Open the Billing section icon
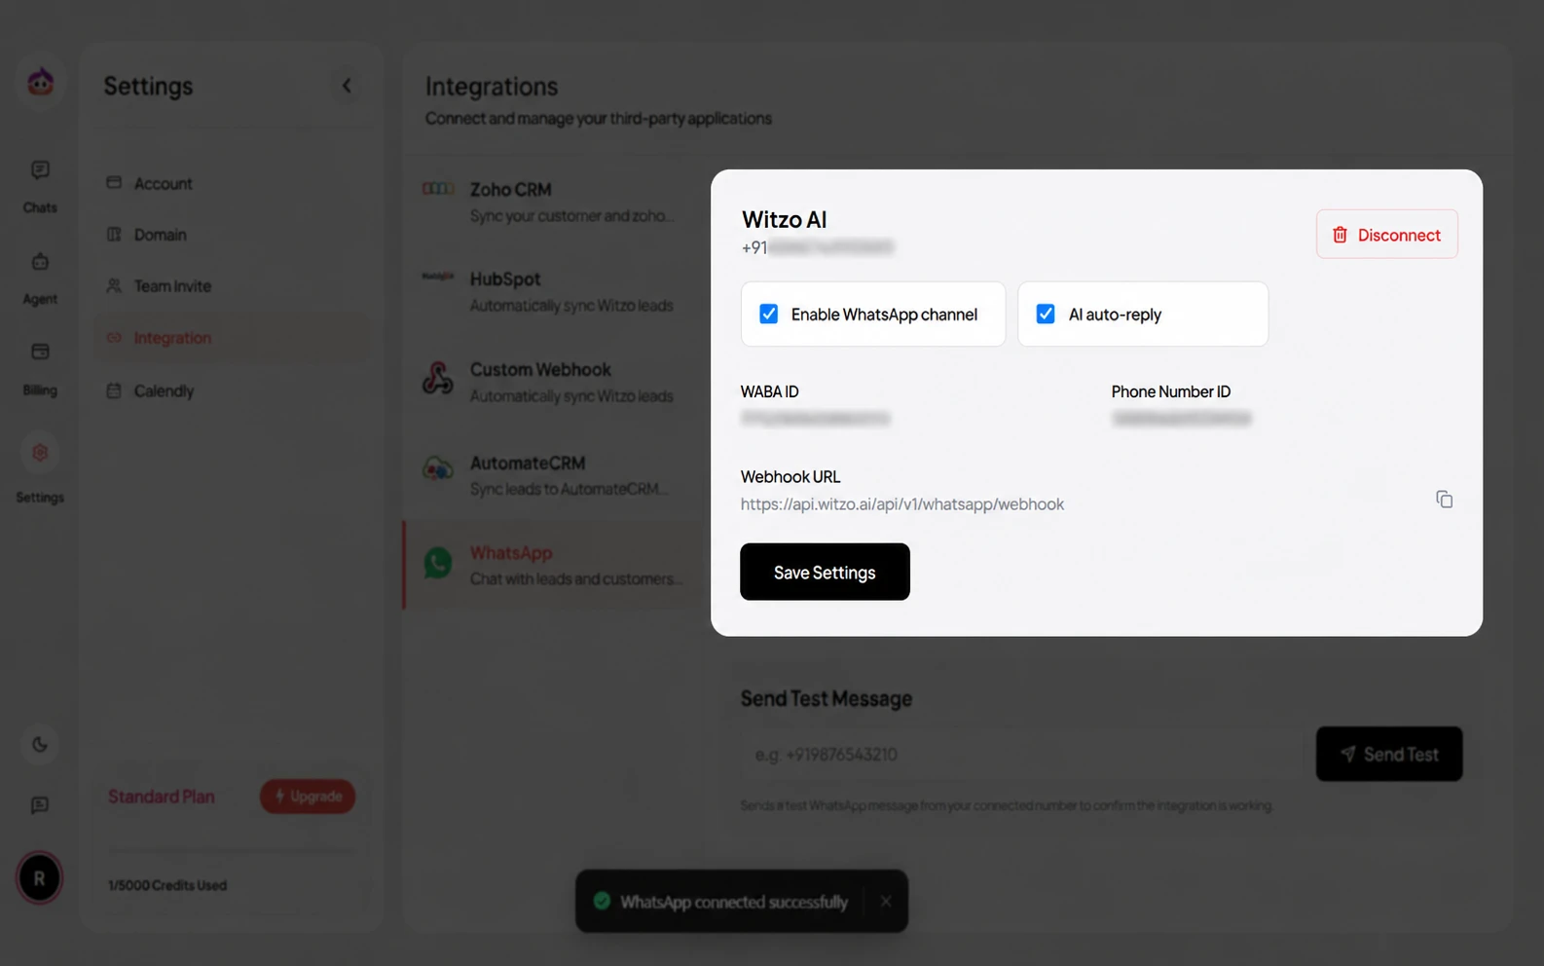1544x966 pixels. (40, 352)
